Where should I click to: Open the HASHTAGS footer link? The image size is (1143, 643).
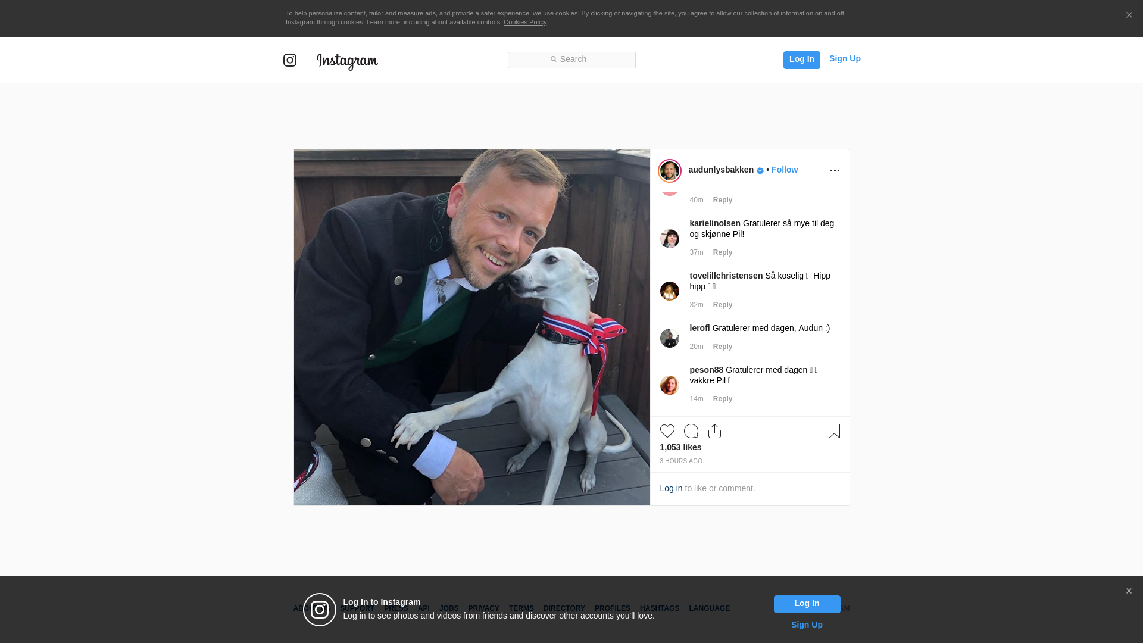pos(660,608)
